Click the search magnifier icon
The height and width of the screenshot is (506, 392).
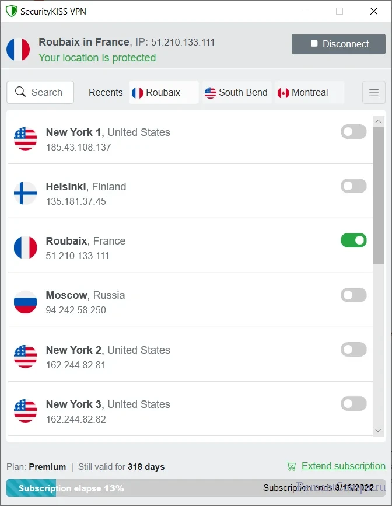point(20,92)
